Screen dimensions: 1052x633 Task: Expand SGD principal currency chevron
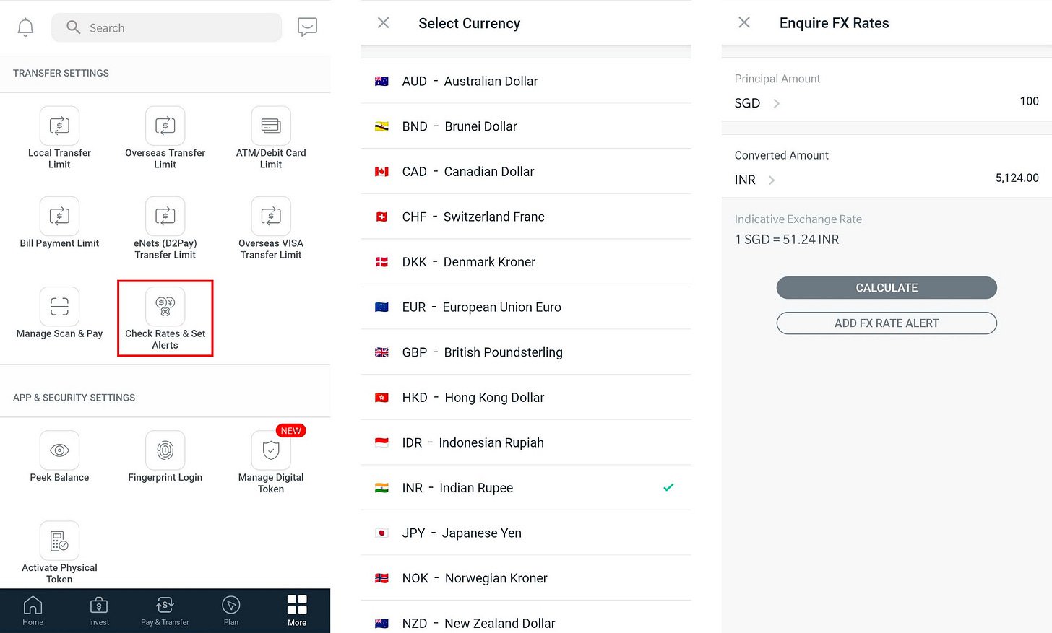pyautogui.click(x=776, y=103)
